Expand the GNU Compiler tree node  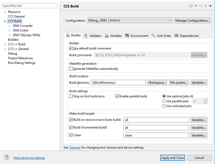(10, 26)
